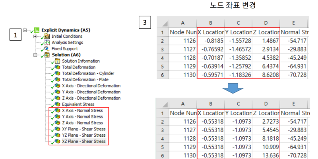This screenshot has height=159, width=318.
Task: Click cell with value 8.1818
Action: click(266, 139)
